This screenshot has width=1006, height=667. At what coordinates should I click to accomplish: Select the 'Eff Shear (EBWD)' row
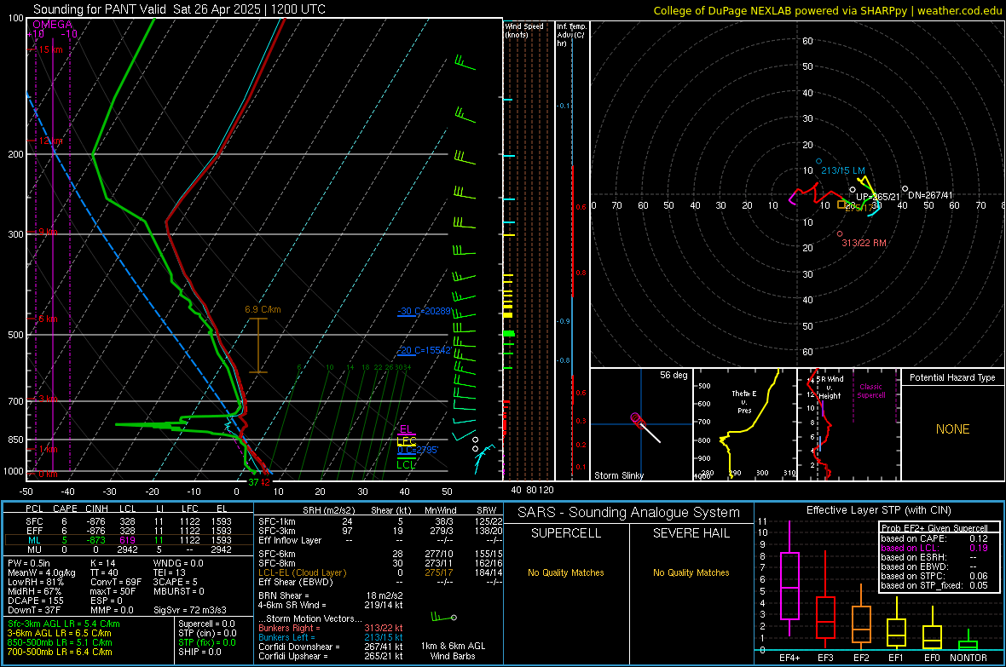coord(380,582)
